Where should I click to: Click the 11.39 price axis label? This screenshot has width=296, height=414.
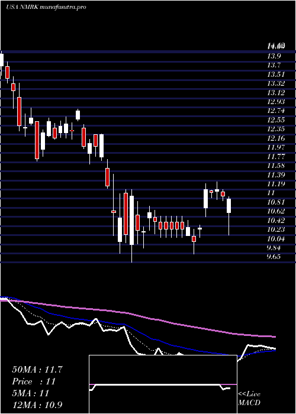276,175
